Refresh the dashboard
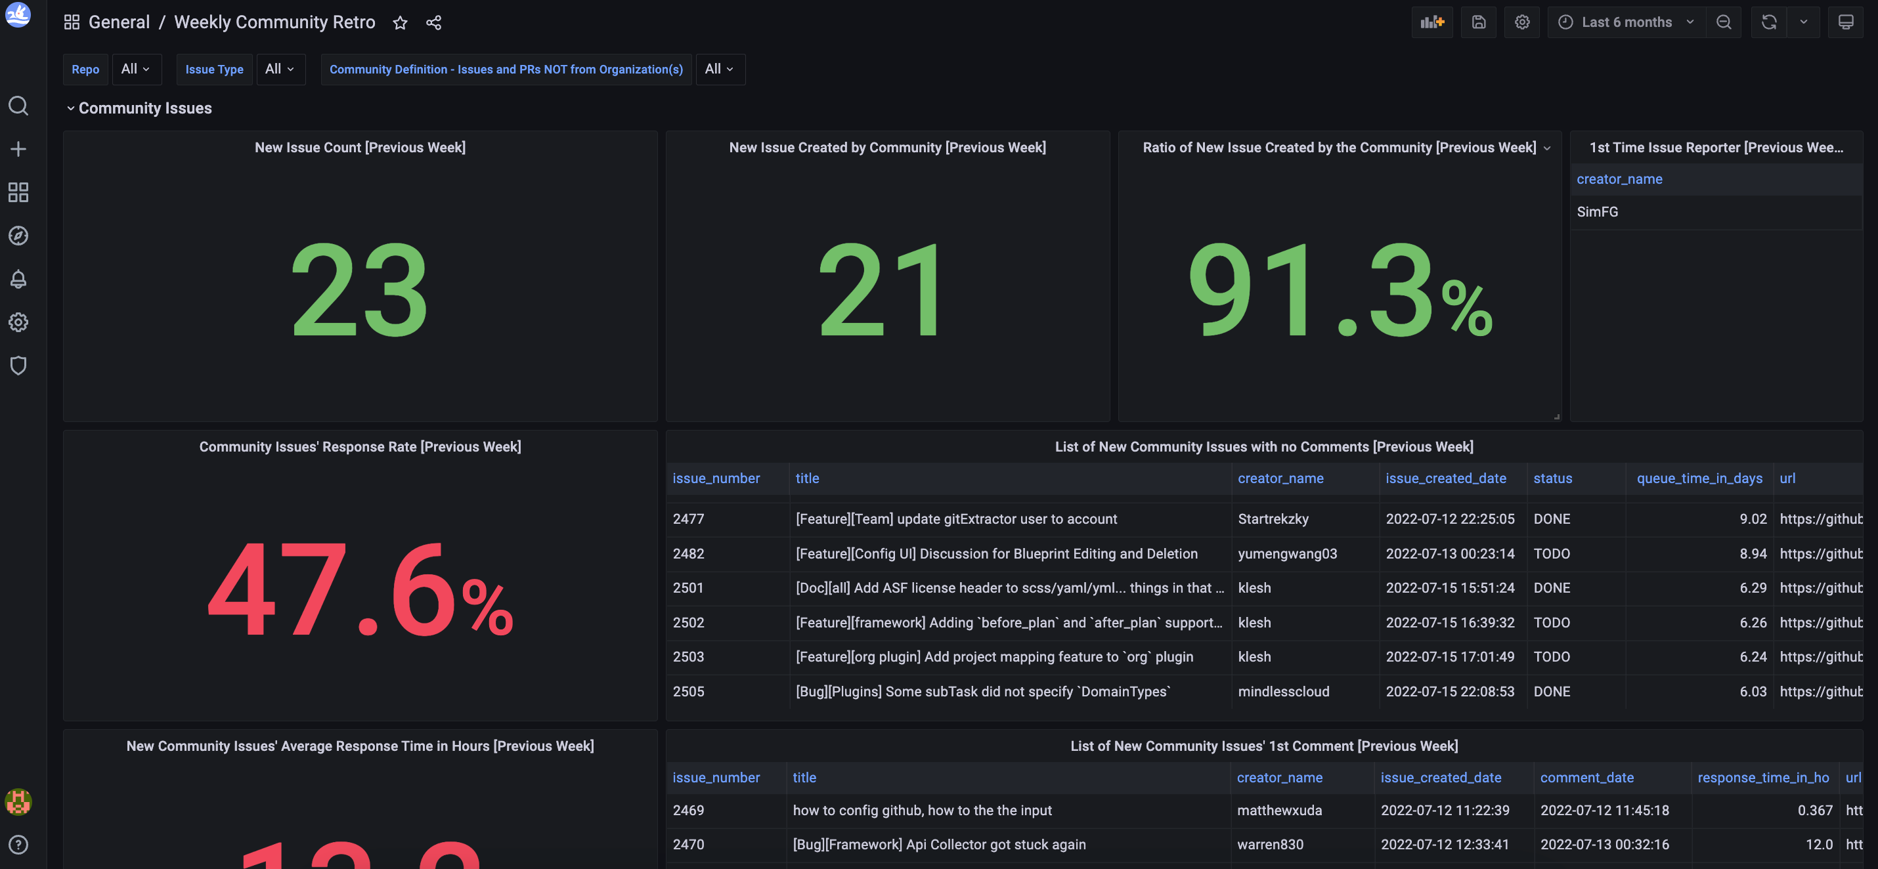This screenshot has height=869, width=1878. coord(1768,22)
